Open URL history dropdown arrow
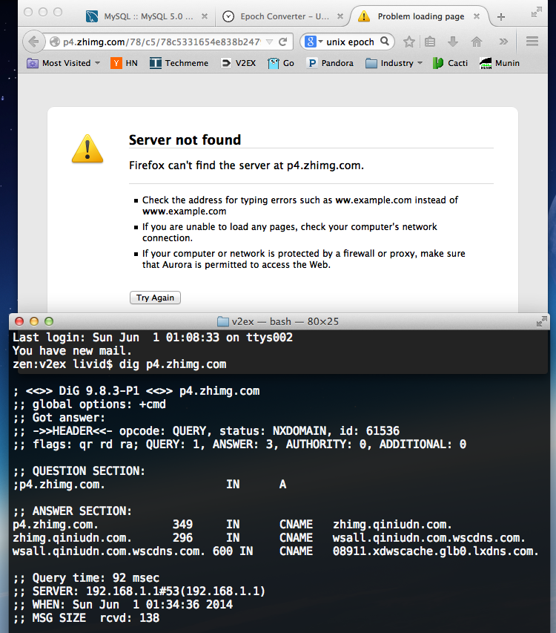 269,42
